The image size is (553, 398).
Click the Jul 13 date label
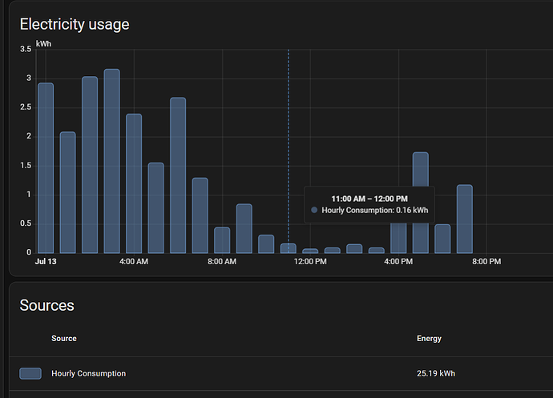pyautogui.click(x=46, y=262)
